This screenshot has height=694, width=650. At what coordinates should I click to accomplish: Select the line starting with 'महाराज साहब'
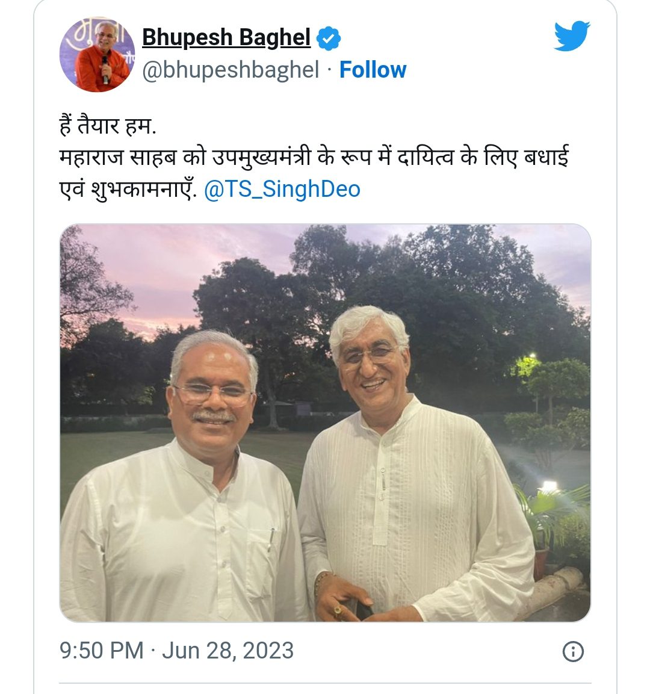(x=314, y=158)
